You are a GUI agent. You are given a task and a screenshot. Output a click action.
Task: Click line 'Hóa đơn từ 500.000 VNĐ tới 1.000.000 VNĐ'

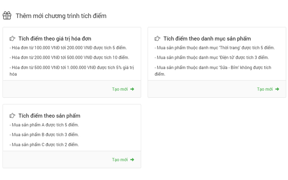pyautogui.click(x=72, y=71)
